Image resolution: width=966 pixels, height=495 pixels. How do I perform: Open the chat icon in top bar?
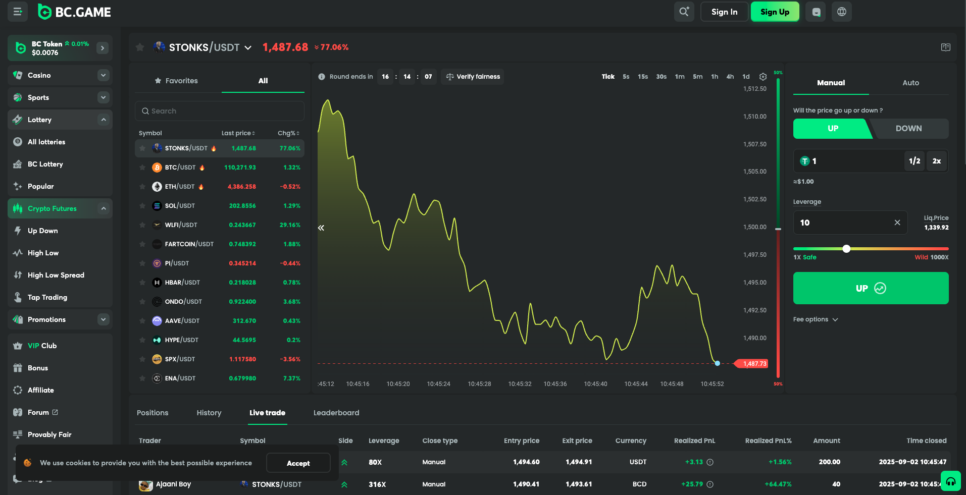click(x=816, y=12)
